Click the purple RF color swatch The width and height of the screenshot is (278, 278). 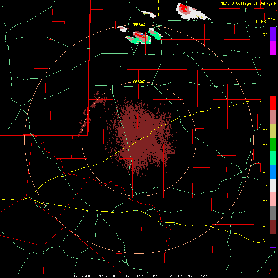pos(273,35)
